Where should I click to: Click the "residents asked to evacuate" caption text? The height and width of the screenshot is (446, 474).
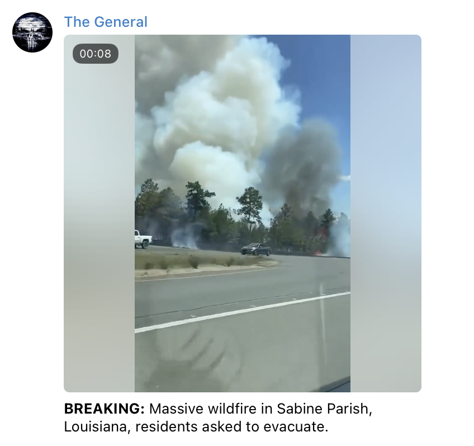pyautogui.click(x=231, y=426)
